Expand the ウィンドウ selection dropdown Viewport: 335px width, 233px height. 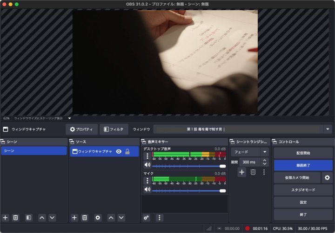pyautogui.click(x=328, y=129)
